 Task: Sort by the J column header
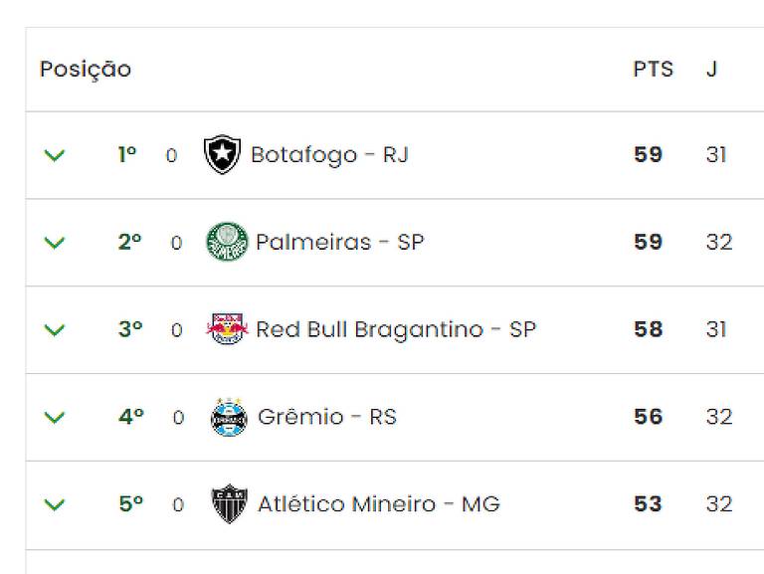point(712,69)
